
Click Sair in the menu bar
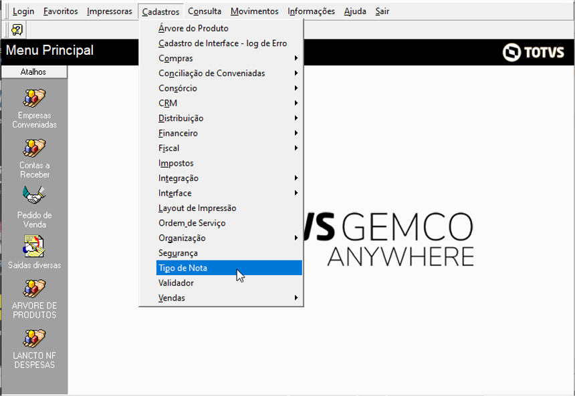[x=382, y=11]
